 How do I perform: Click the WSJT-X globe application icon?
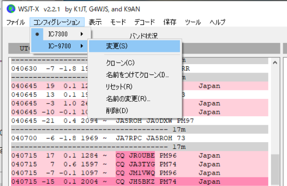click(x=11, y=9)
